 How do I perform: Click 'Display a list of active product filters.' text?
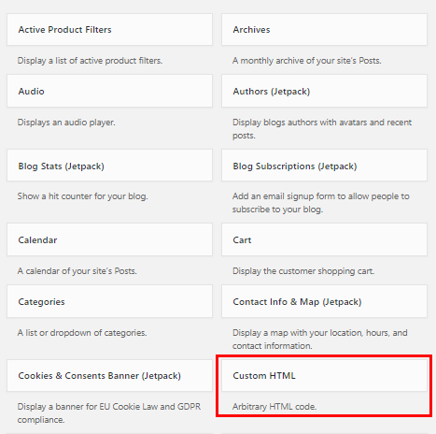tap(90, 61)
